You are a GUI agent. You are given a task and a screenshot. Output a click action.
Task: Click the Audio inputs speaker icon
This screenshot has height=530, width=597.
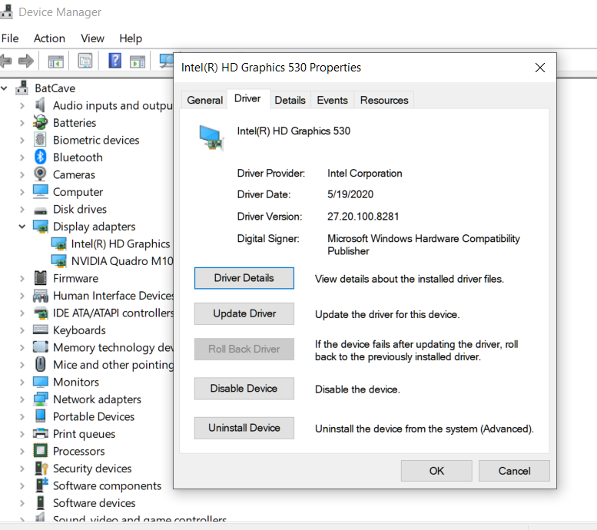tap(40, 105)
